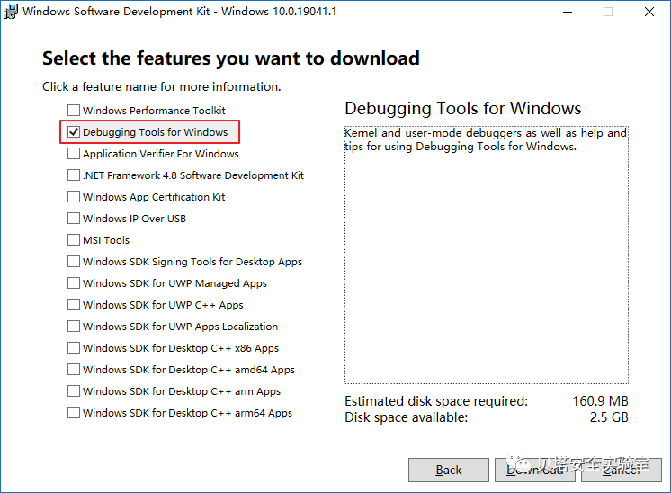This screenshot has width=671, height=493.
Task: Click '.NET Framework 4.8 Software Development Kit' label
Action: tap(193, 175)
